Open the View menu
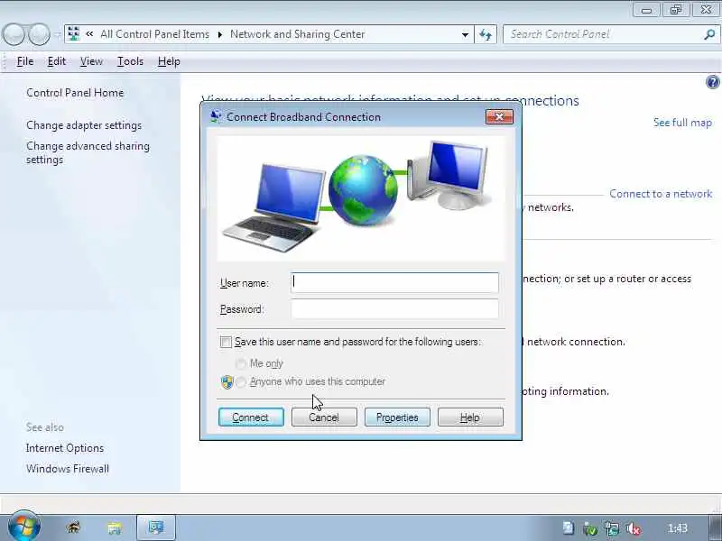 tap(91, 61)
